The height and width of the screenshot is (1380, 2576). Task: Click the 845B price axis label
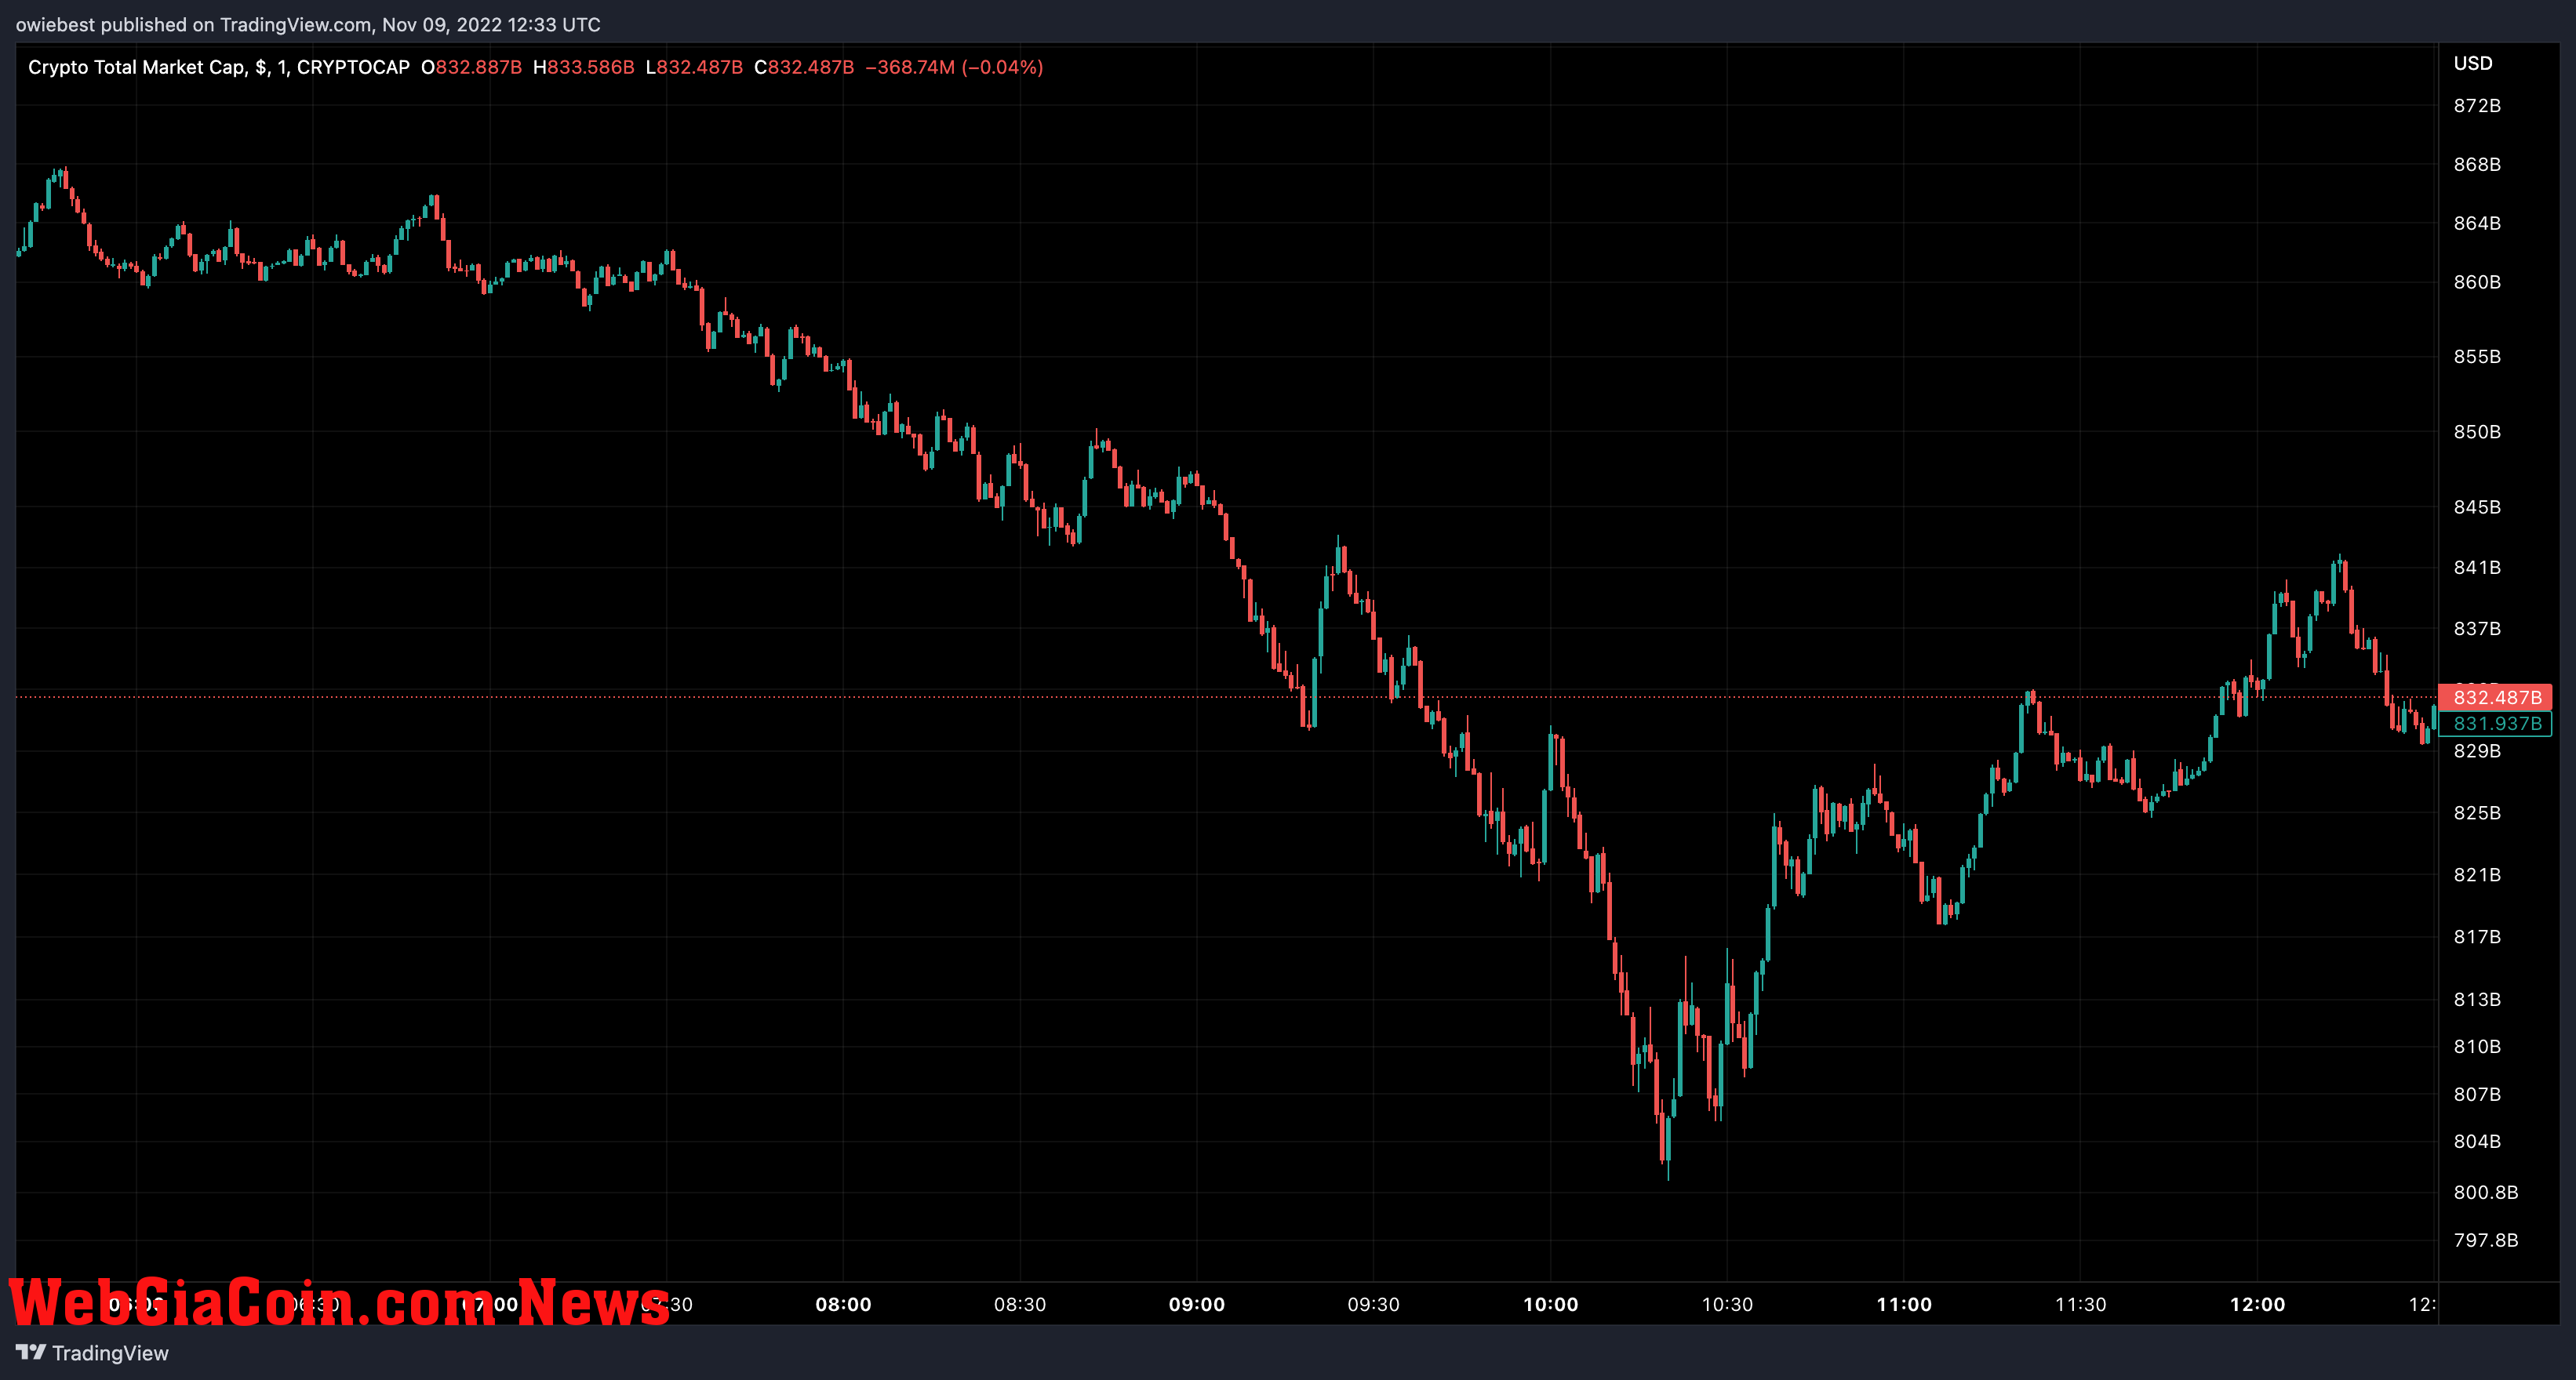(2477, 507)
